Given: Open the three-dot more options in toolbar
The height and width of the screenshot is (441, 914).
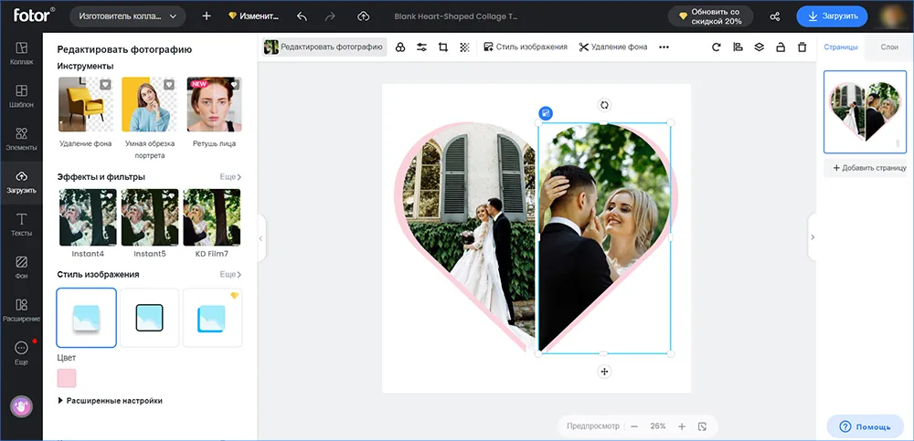Looking at the screenshot, I should click(x=664, y=47).
